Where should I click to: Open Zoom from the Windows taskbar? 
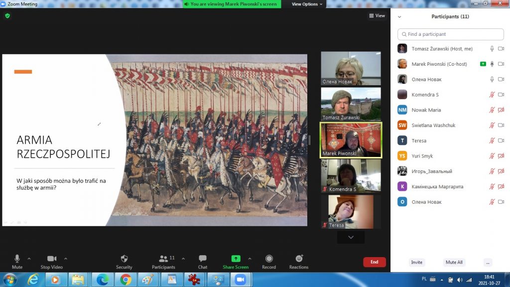pos(241,280)
